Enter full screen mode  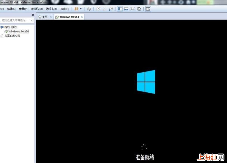coord(133,9)
